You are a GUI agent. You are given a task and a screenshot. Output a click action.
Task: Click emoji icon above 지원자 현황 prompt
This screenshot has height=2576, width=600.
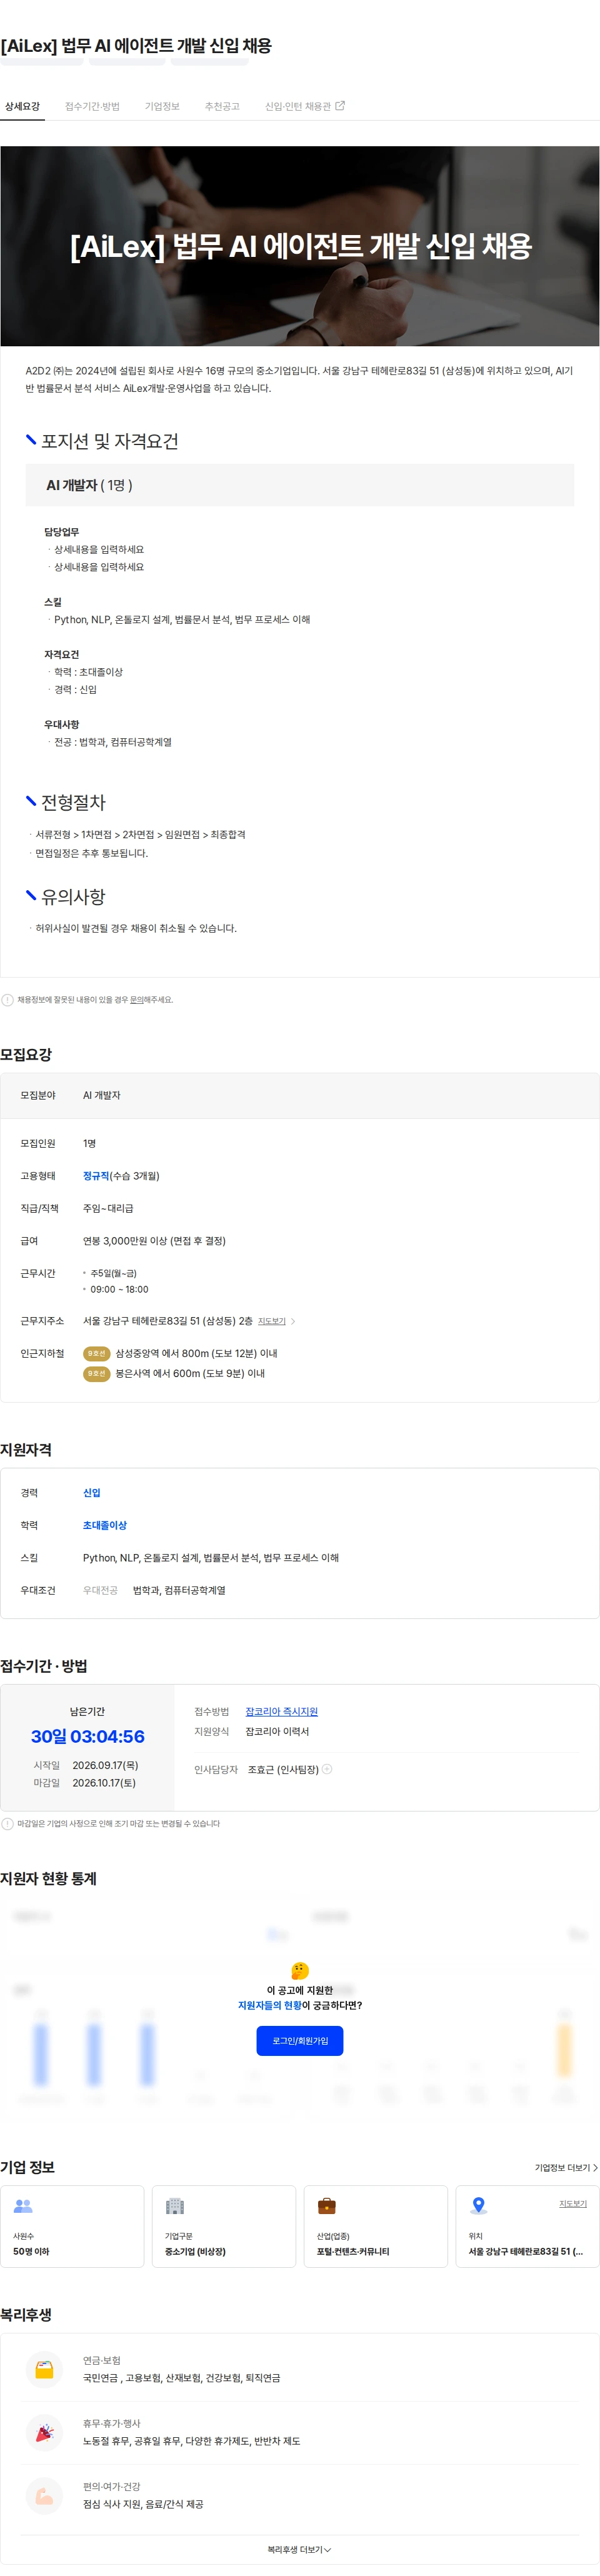click(300, 1970)
